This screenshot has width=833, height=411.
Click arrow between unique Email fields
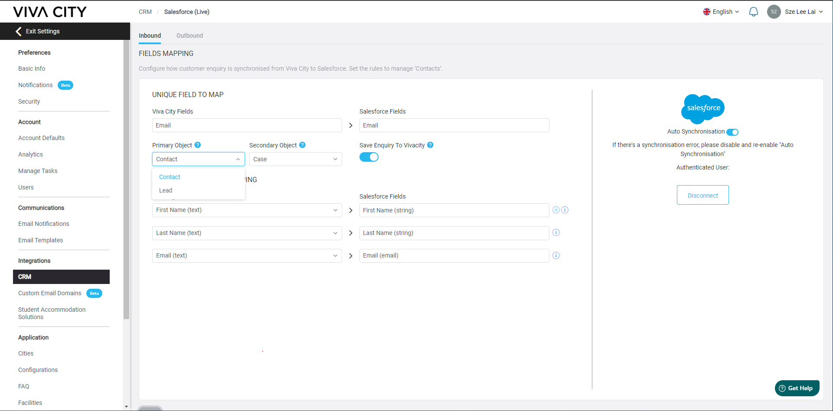click(x=351, y=125)
